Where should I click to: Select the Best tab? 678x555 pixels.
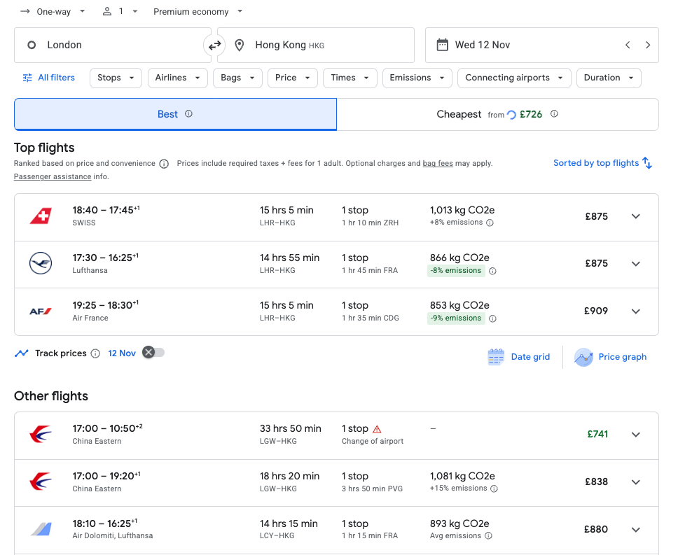[x=175, y=114]
